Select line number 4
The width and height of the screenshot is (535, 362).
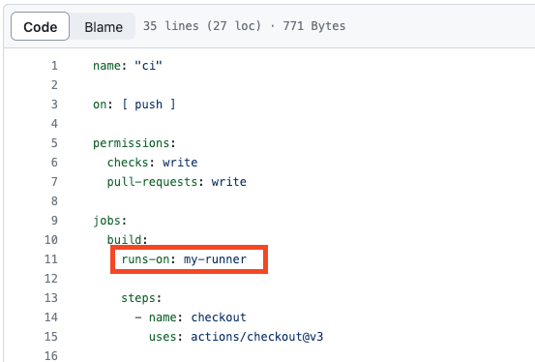coord(54,124)
